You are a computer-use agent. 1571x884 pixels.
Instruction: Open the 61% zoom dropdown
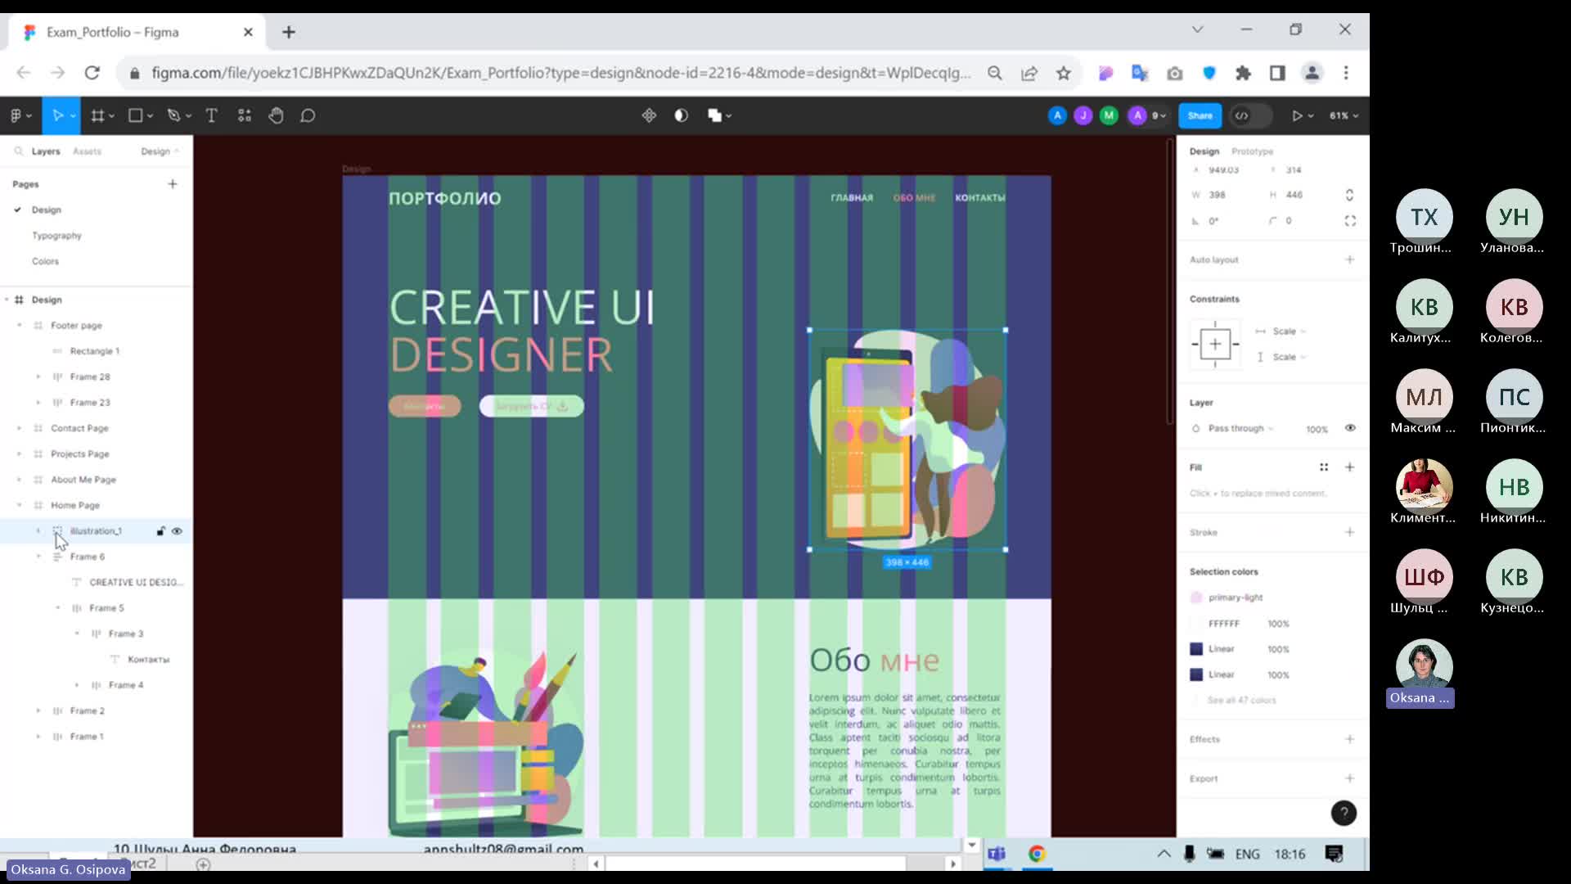(x=1344, y=115)
